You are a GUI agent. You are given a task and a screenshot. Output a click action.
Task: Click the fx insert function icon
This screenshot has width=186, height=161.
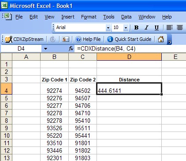tap(71, 48)
